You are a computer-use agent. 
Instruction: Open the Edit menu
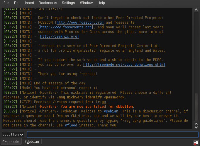(17, 3)
